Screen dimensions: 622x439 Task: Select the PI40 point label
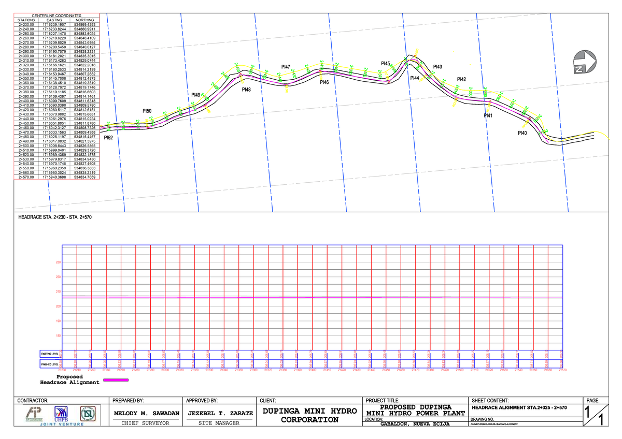[522, 134]
